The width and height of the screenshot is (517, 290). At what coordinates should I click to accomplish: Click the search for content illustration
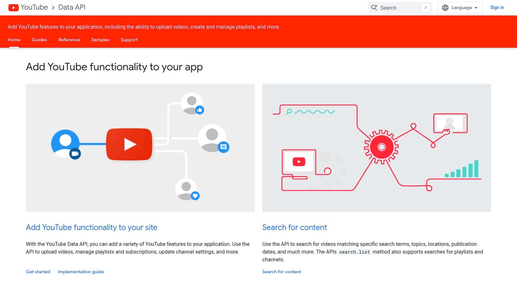(377, 148)
